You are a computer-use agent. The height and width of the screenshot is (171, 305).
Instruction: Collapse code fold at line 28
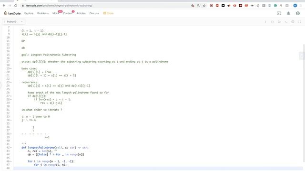11,99
